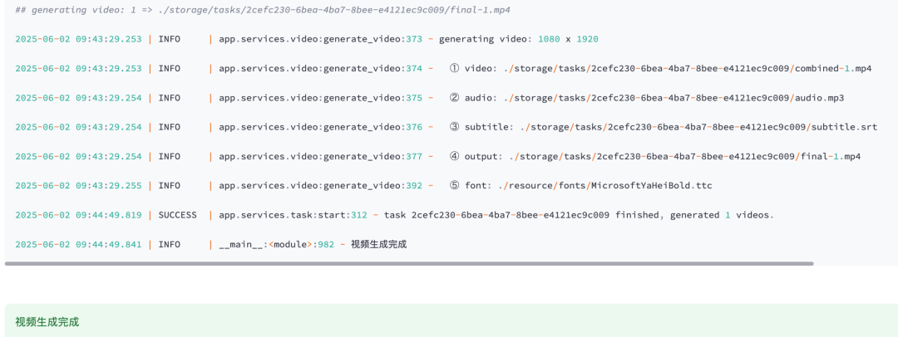Click the INFO label on the line 373 row
The height and width of the screenshot is (337, 898).
click(170, 39)
